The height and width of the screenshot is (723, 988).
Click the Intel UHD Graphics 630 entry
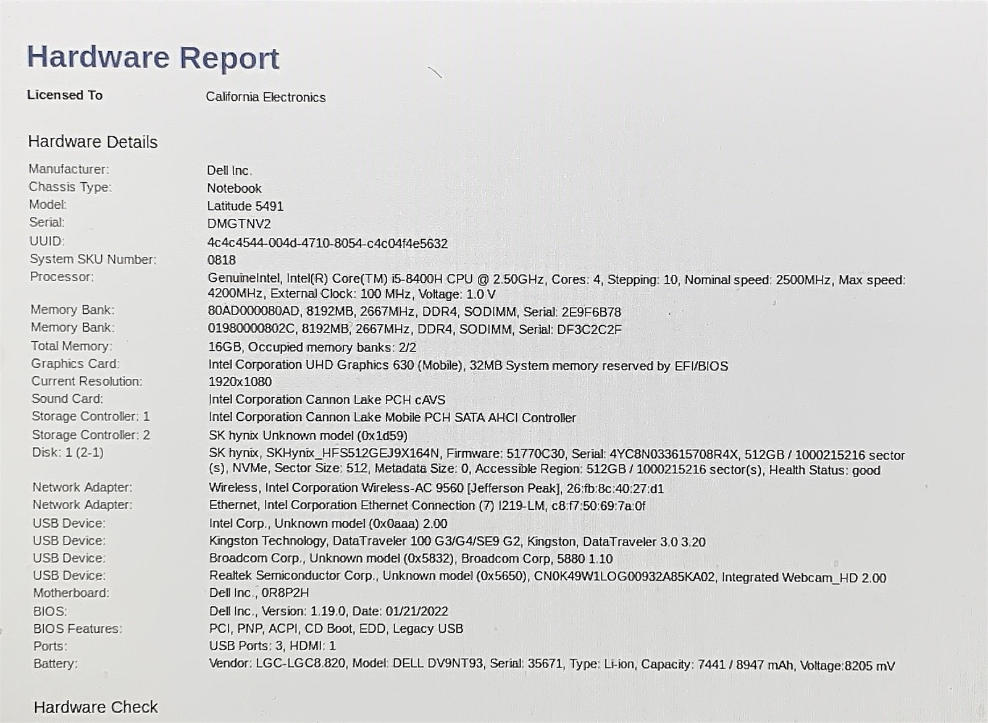tap(468, 366)
